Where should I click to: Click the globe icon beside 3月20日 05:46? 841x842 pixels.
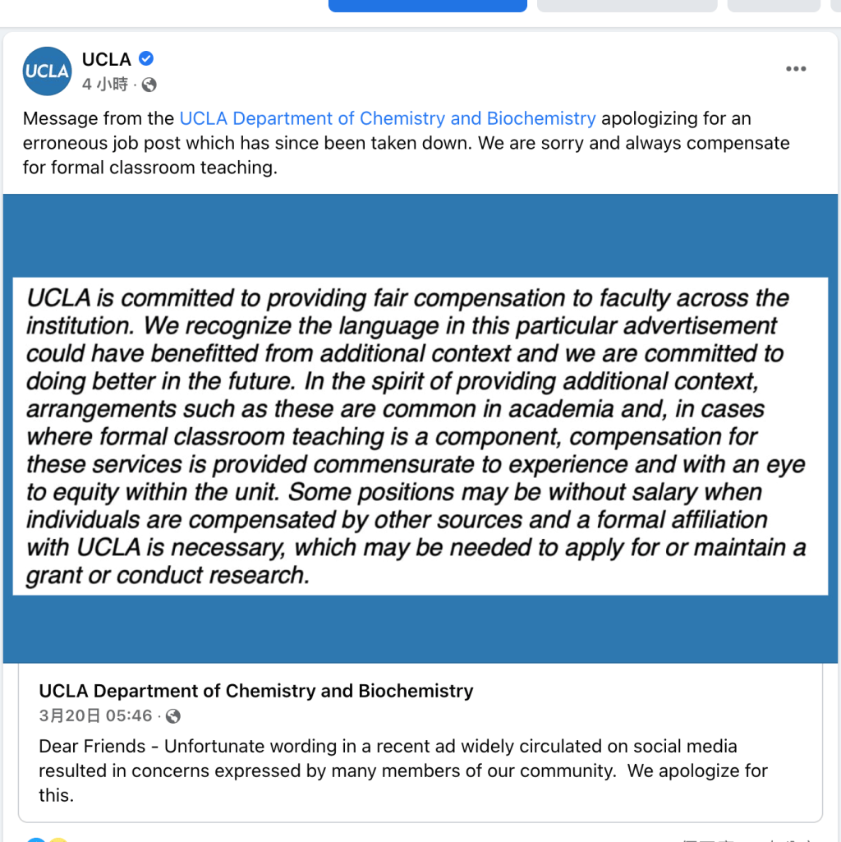[173, 716]
